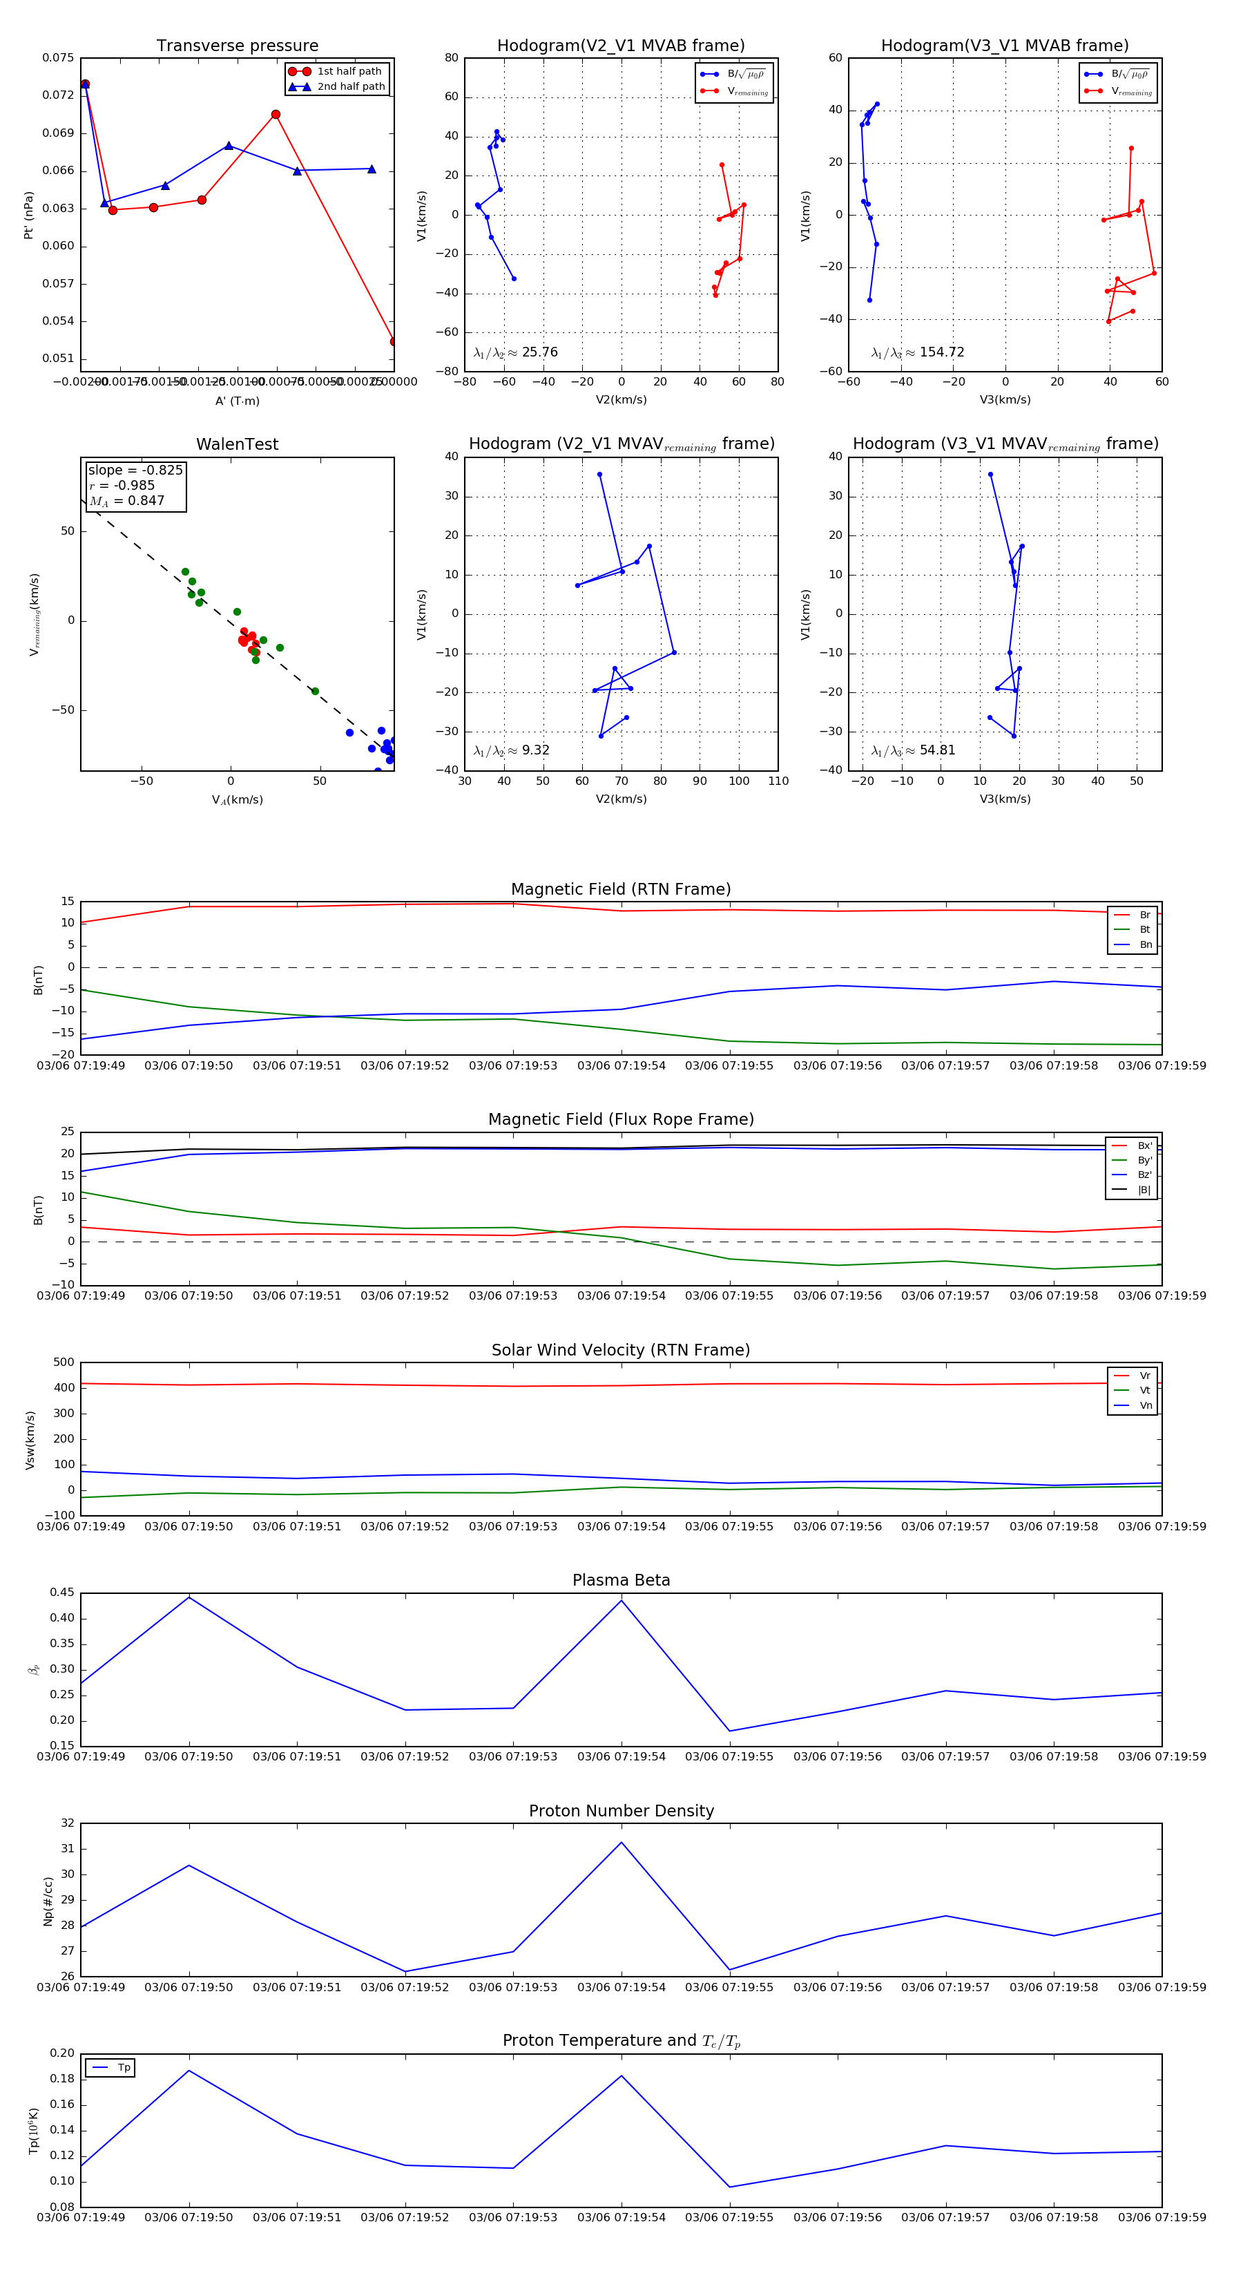Click the By' legend entry
The width and height of the screenshot is (1243, 2280).
pyautogui.click(x=1133, y=1160)
